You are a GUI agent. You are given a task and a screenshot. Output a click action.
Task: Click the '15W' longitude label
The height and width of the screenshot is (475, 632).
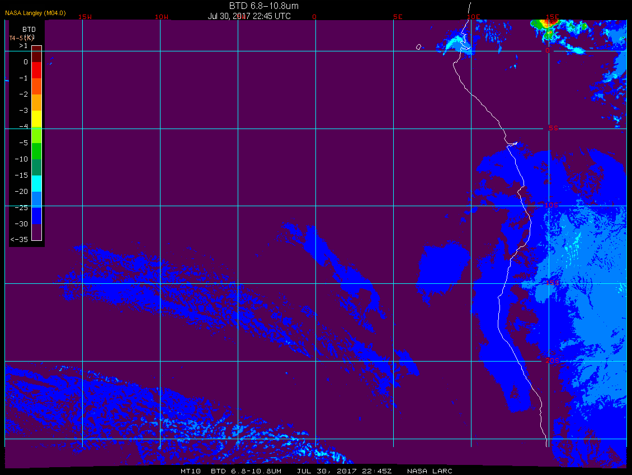[x=84, y=17]
